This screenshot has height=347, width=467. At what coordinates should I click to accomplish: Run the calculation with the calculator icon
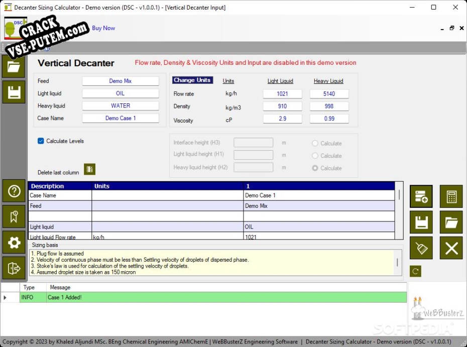451,196
